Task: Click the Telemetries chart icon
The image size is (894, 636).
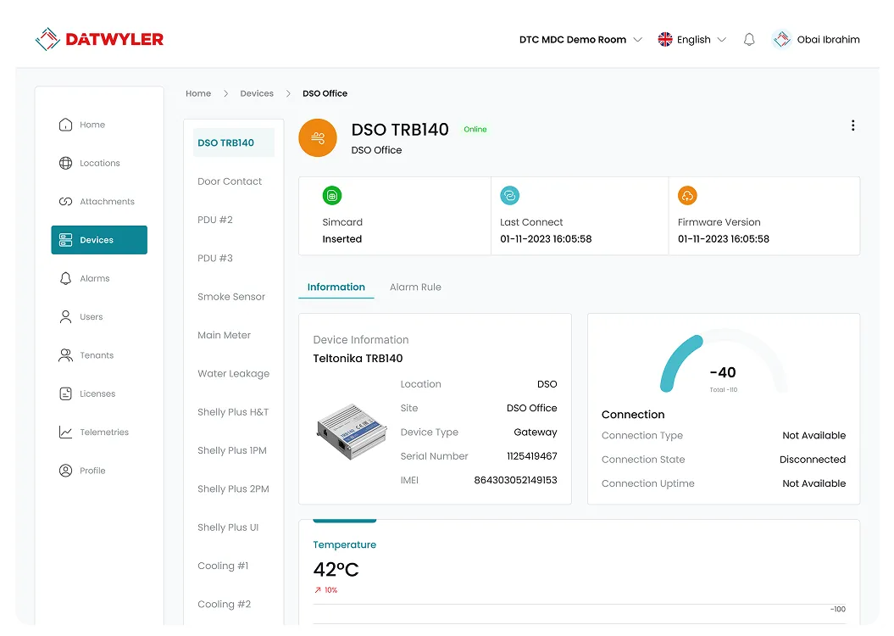Action: click(65, 432)
